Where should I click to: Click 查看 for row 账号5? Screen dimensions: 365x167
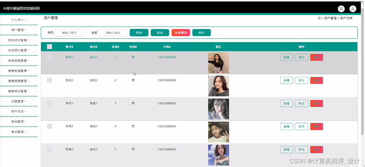click(x=286, y=150)
